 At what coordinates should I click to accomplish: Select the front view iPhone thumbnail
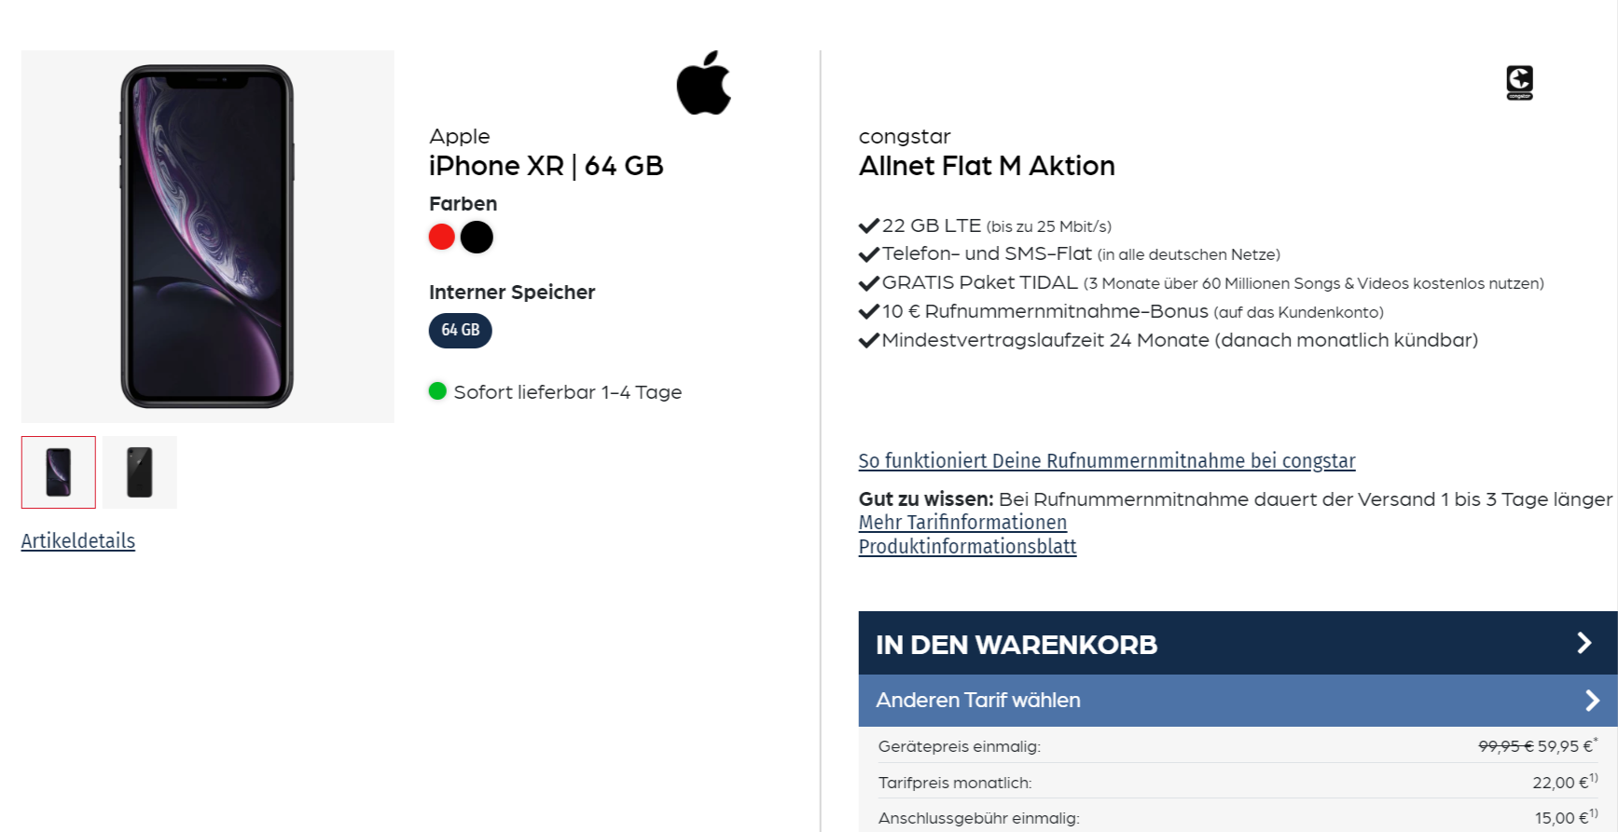pyautogui.click(x=59, y=472)
